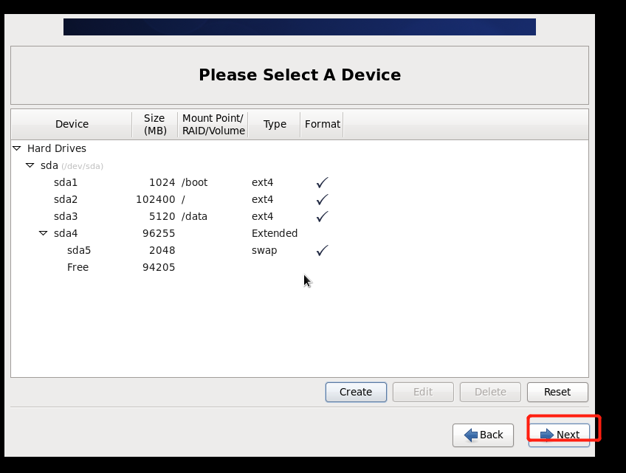Viewport: 626px width, 473px height.
Task: Select the sda2 root partition row
Action: 300,199
